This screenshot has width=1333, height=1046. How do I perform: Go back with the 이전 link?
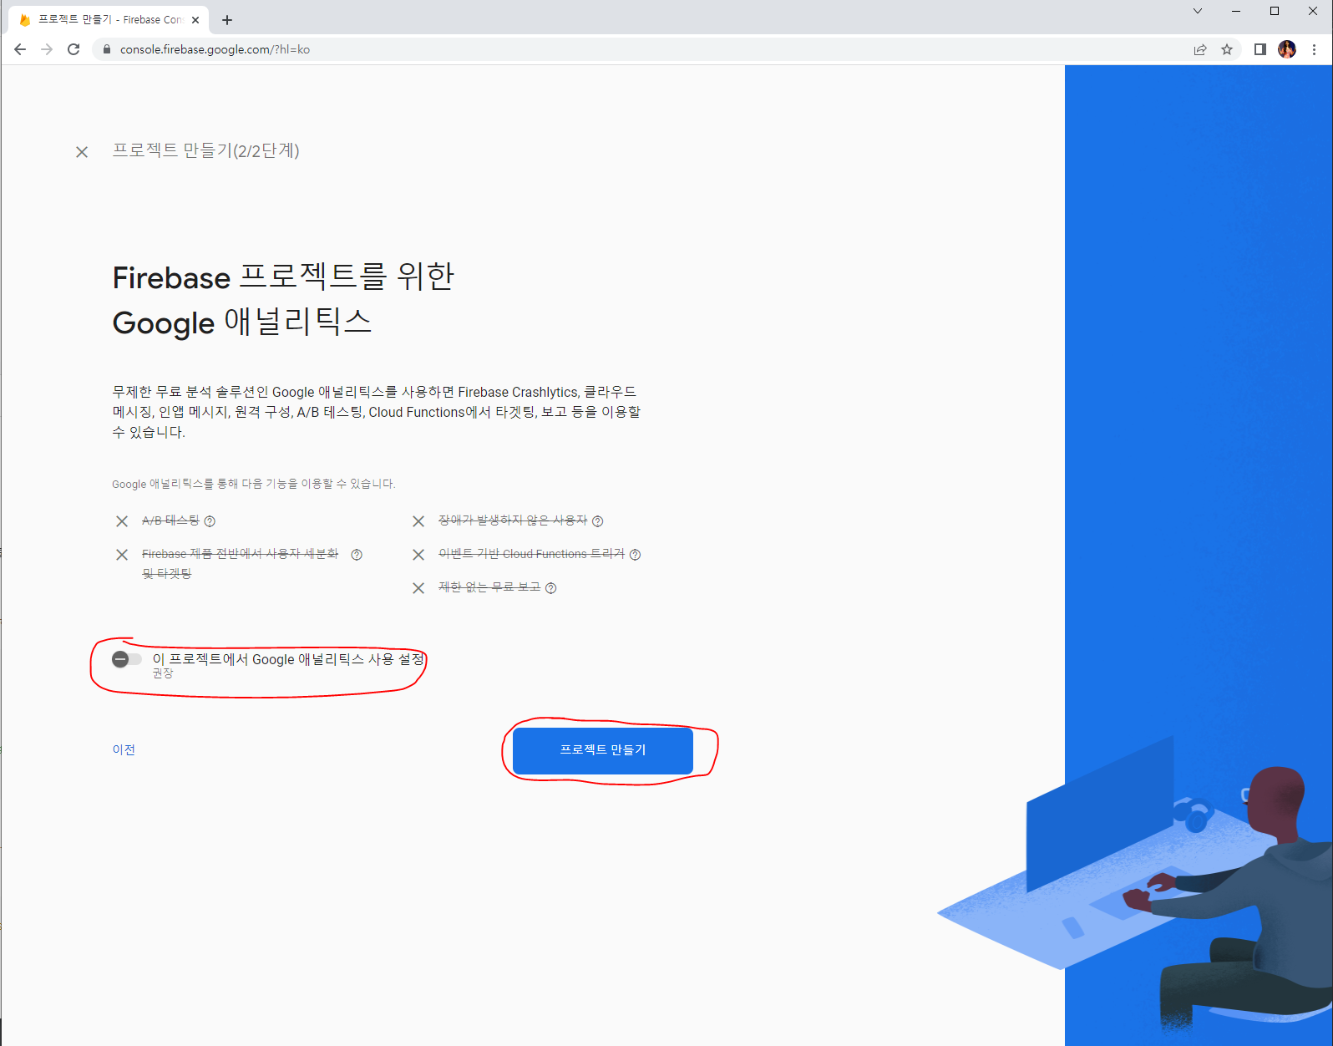pos(124,749)
